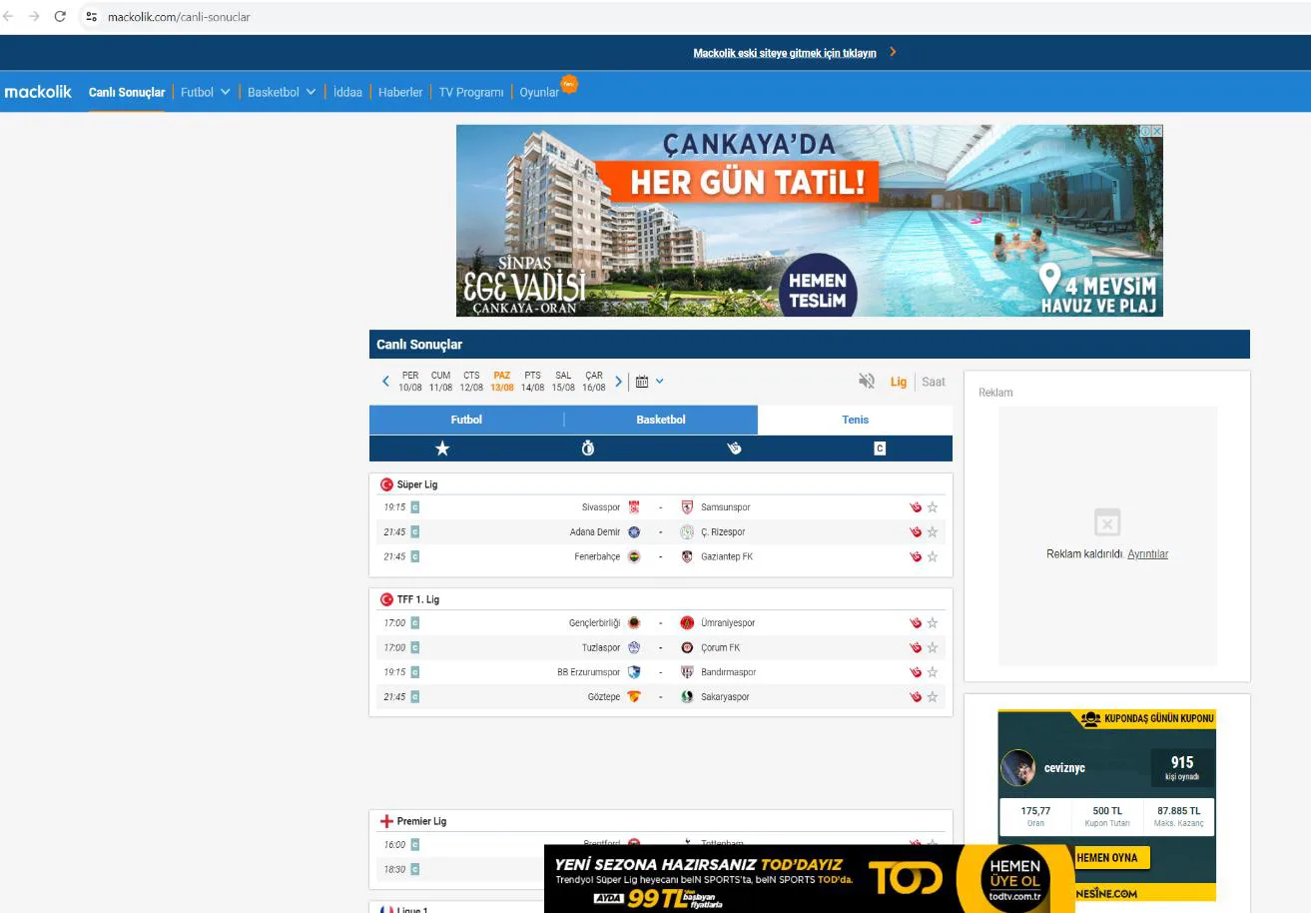Select the Basketbol tab
Screen dimensions: 1311x913
coord(661,420)
